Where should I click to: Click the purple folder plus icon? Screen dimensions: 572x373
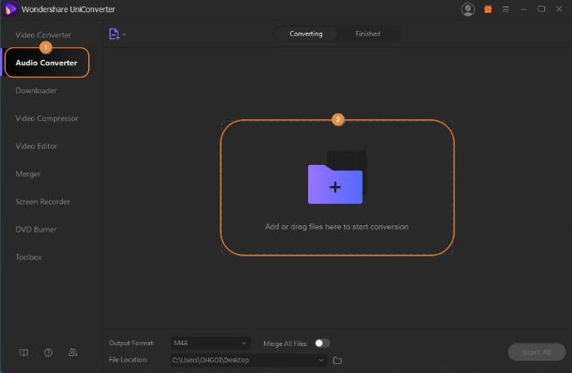335,184
